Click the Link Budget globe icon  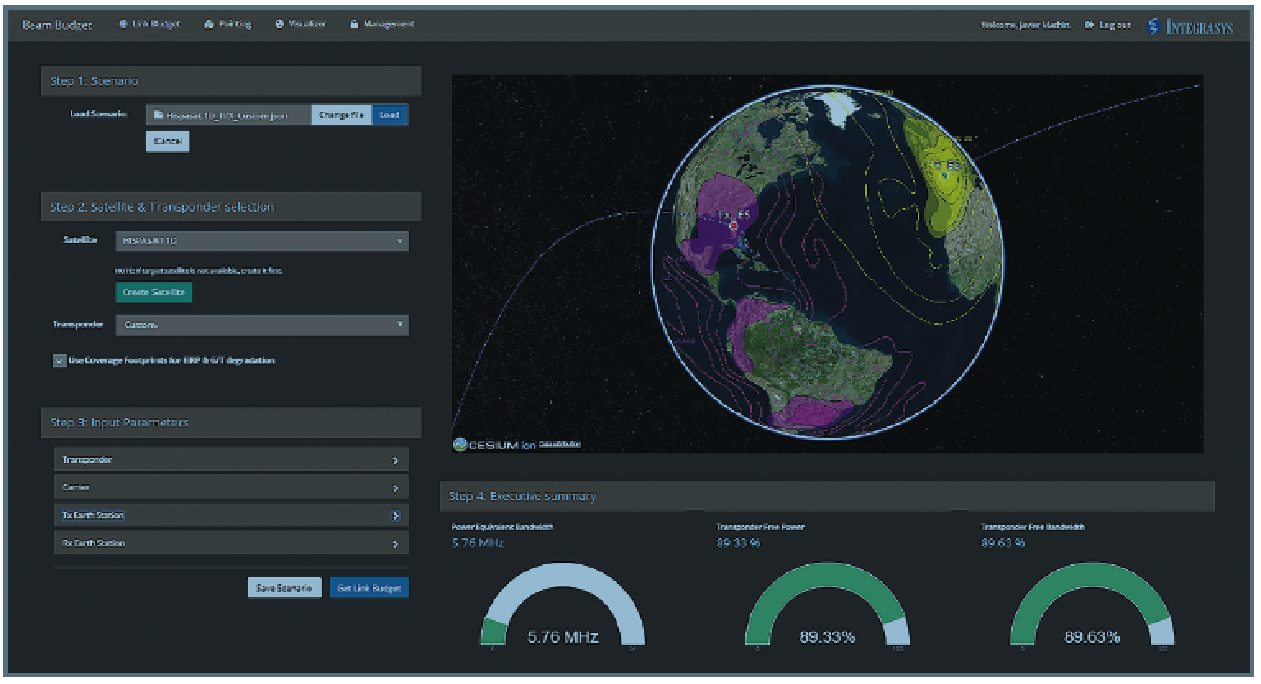click(x=124, y=25)
